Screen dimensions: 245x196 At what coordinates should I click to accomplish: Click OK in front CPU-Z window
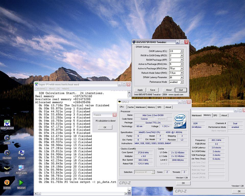tap(183, 183)
